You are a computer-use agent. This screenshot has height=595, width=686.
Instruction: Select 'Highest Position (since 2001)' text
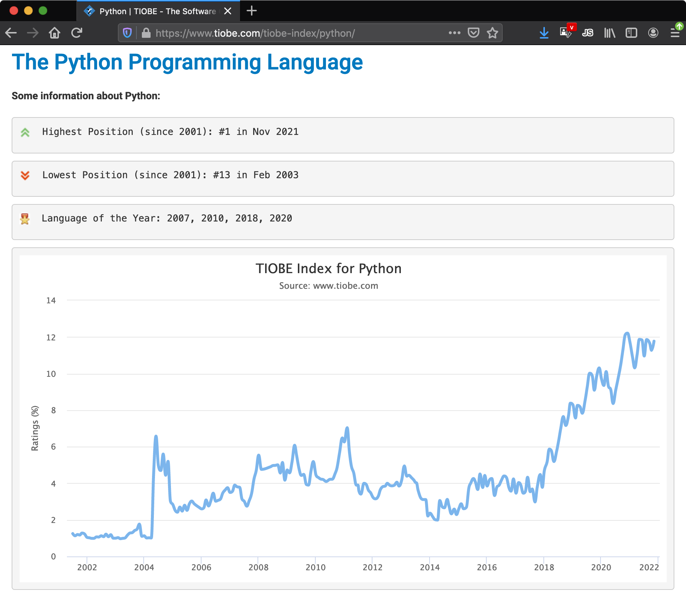point(127,132)
